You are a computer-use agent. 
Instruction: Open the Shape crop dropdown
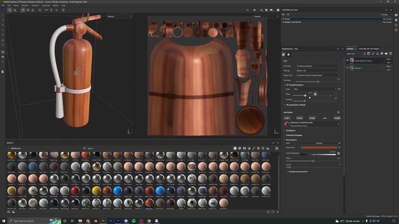pyautogui.click(x=317, y=75)
